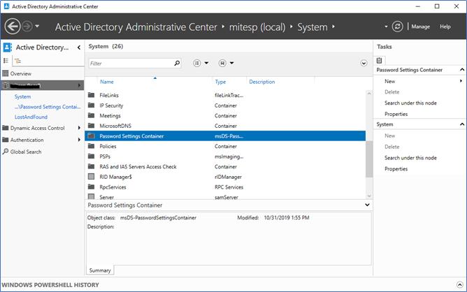Collapse Password Settings Container tasks section
The image size is (467, 292).
(x=461, y=70)
